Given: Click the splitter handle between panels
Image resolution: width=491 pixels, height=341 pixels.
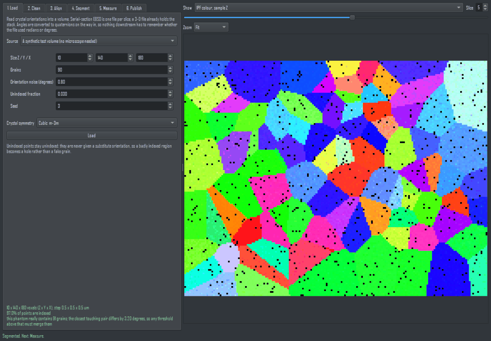Looking at the screenshot, I should 182,167.
